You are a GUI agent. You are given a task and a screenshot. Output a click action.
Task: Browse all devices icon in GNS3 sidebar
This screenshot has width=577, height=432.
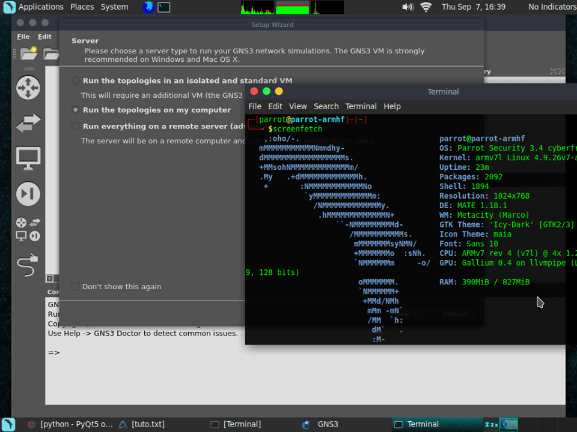(28, 229)
